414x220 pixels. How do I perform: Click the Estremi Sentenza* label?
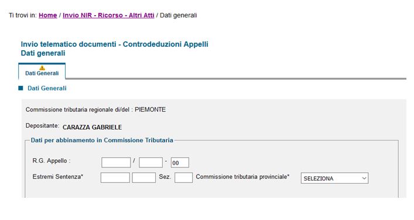pos(58,177)
